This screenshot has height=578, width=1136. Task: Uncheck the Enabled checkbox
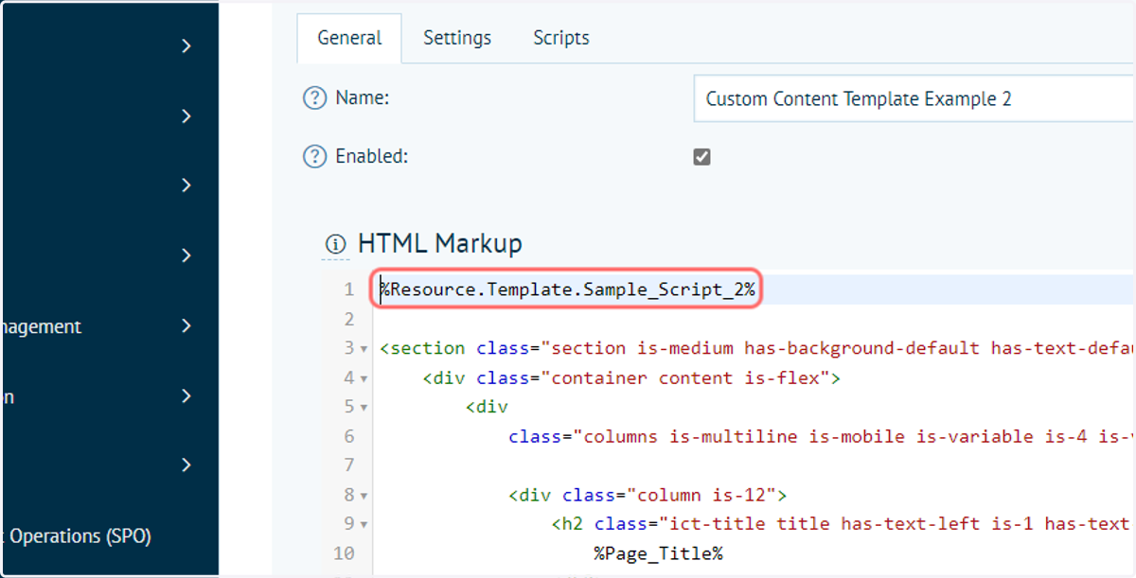[x=701, y=157]
